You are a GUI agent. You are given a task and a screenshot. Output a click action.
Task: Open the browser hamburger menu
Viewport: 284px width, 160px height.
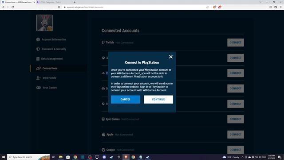281,7
